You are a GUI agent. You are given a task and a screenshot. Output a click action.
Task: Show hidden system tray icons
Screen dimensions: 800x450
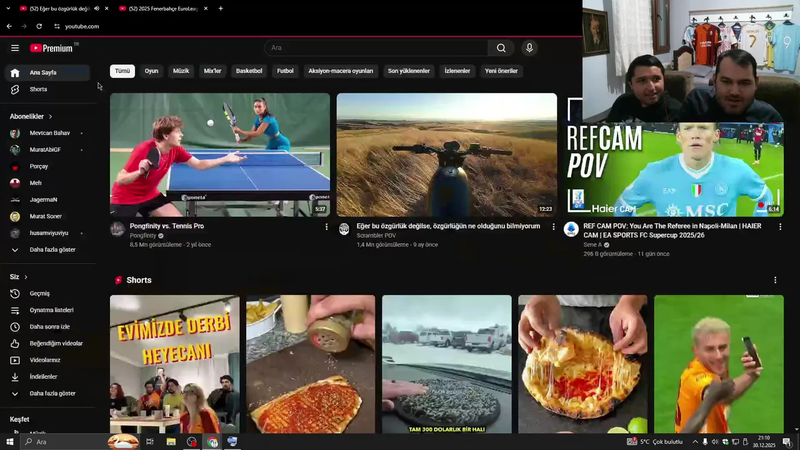[x=695, y=442]
